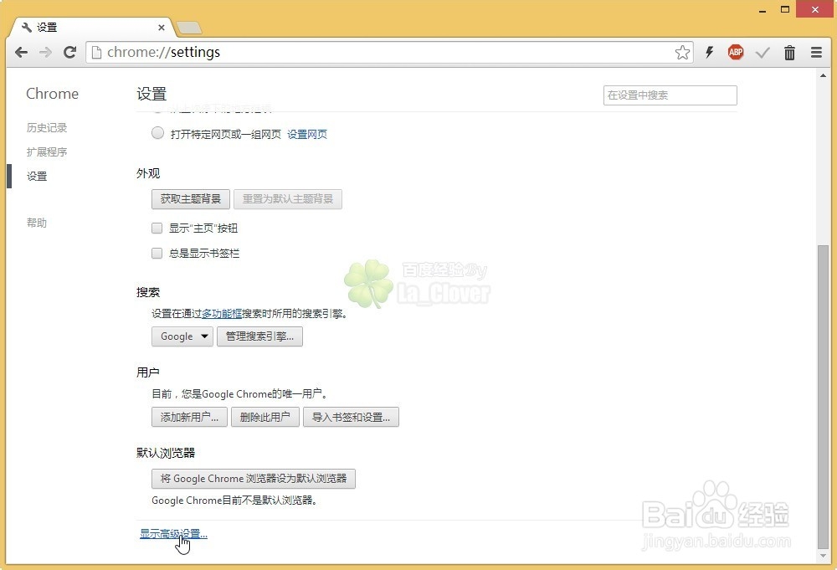Viewport: 837px width, 570px height.
Task: Open a new tab next to 设置
Action: coord(189,28)
